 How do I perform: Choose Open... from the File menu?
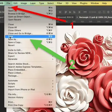click(x=30, y=11)
